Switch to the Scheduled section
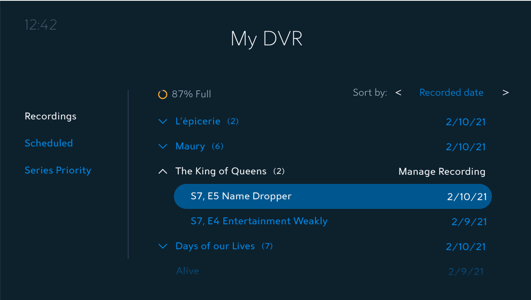 49,143
